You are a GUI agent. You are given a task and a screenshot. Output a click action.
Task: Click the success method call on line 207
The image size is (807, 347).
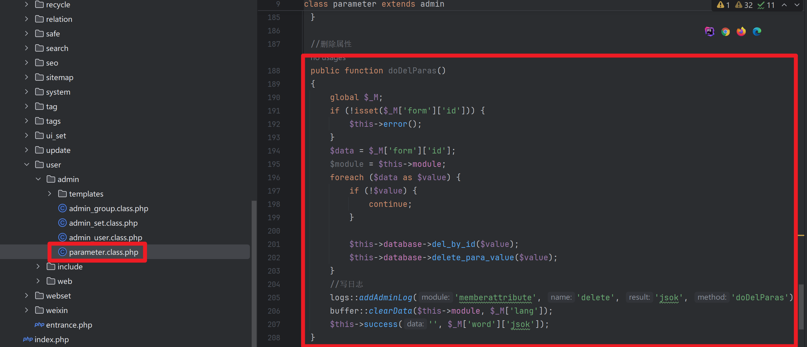click(x=381, y=324)
